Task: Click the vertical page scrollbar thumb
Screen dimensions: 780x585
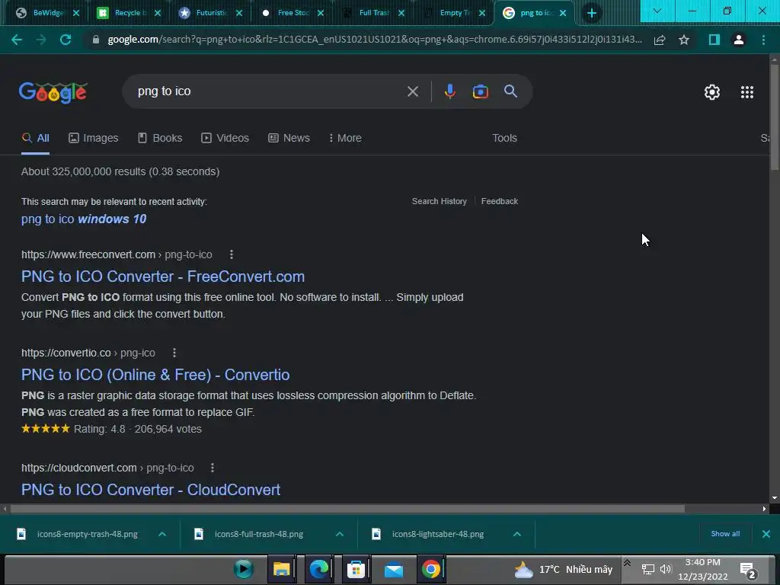Action: click(x=775, y=117)
